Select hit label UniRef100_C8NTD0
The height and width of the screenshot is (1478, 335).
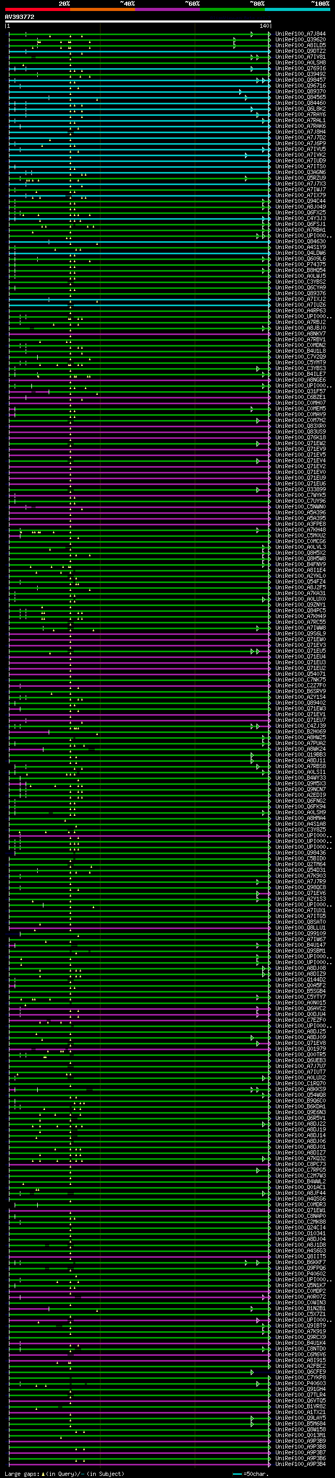point(300,1349)
